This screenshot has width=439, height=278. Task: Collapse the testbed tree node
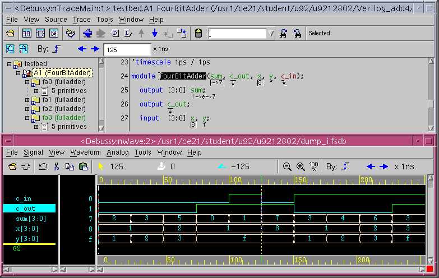(9, 64)
